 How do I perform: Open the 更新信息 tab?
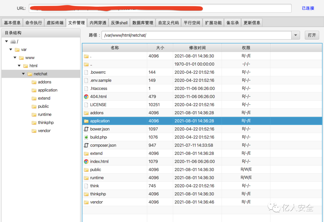pos(252,23)
